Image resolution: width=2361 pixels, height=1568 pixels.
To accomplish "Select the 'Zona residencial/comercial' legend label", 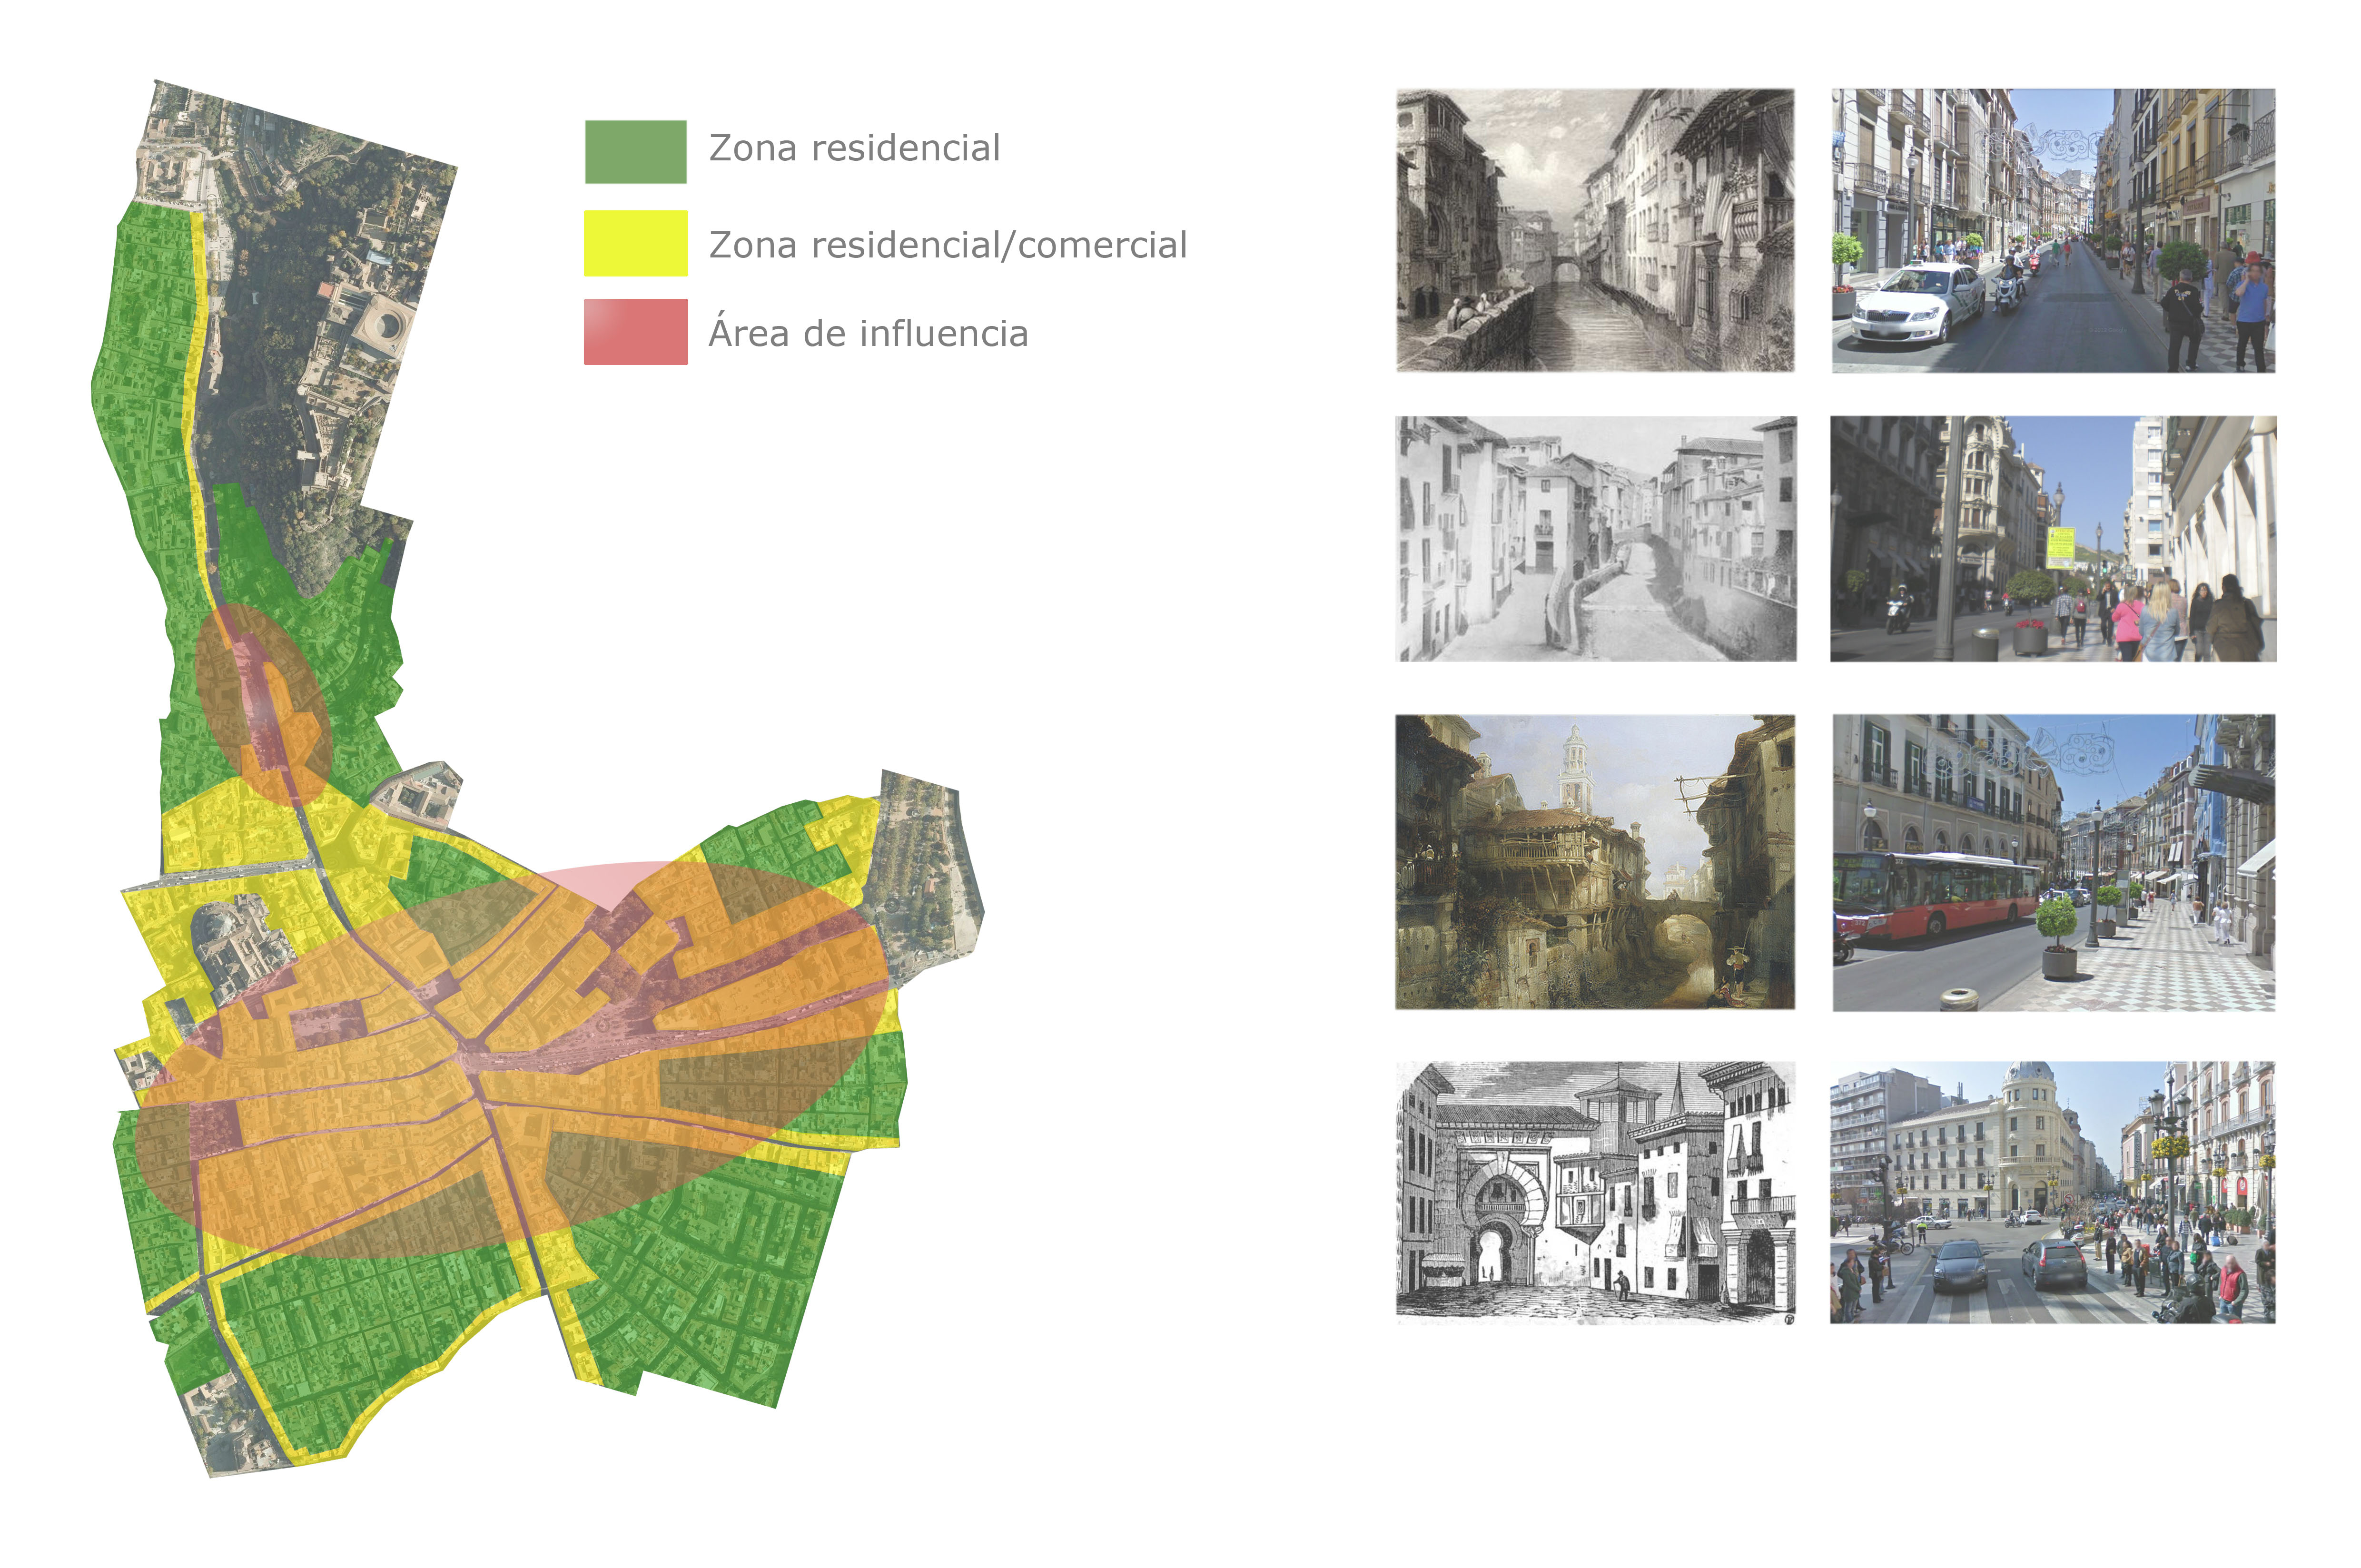I will coord(947,245).
